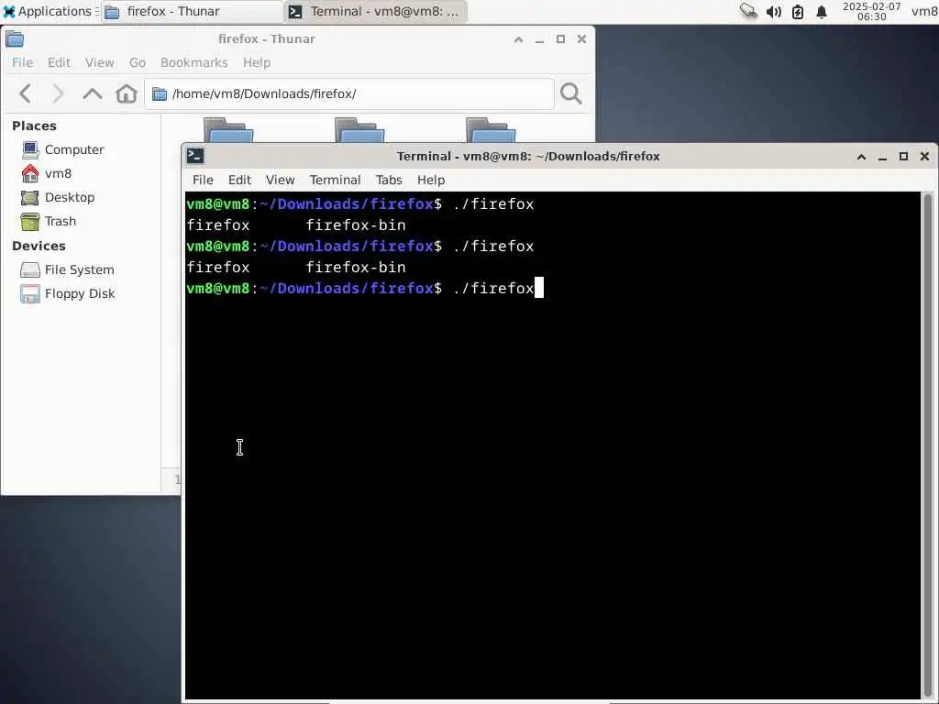The width and height of the screenshot is (939, 704).
Task: Open Thunar's View menu
Action: pos(99,63)
